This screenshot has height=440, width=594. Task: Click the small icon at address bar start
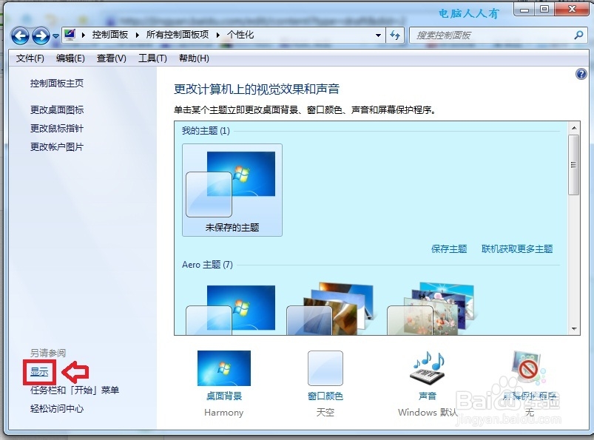coord(69,34)
